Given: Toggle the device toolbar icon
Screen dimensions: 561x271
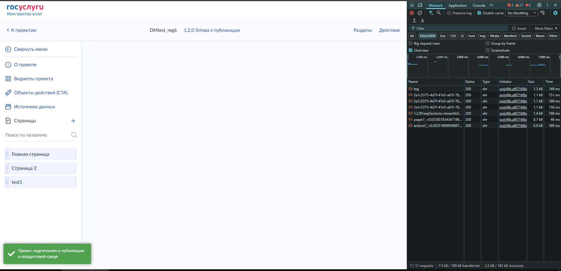Looking at the screenshot, I should [420, 5].
